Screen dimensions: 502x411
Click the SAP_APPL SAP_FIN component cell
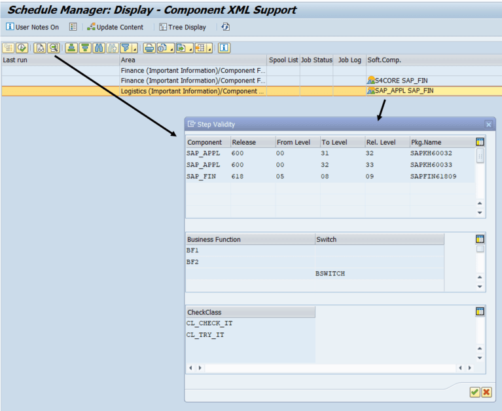[x=434, y=90]
